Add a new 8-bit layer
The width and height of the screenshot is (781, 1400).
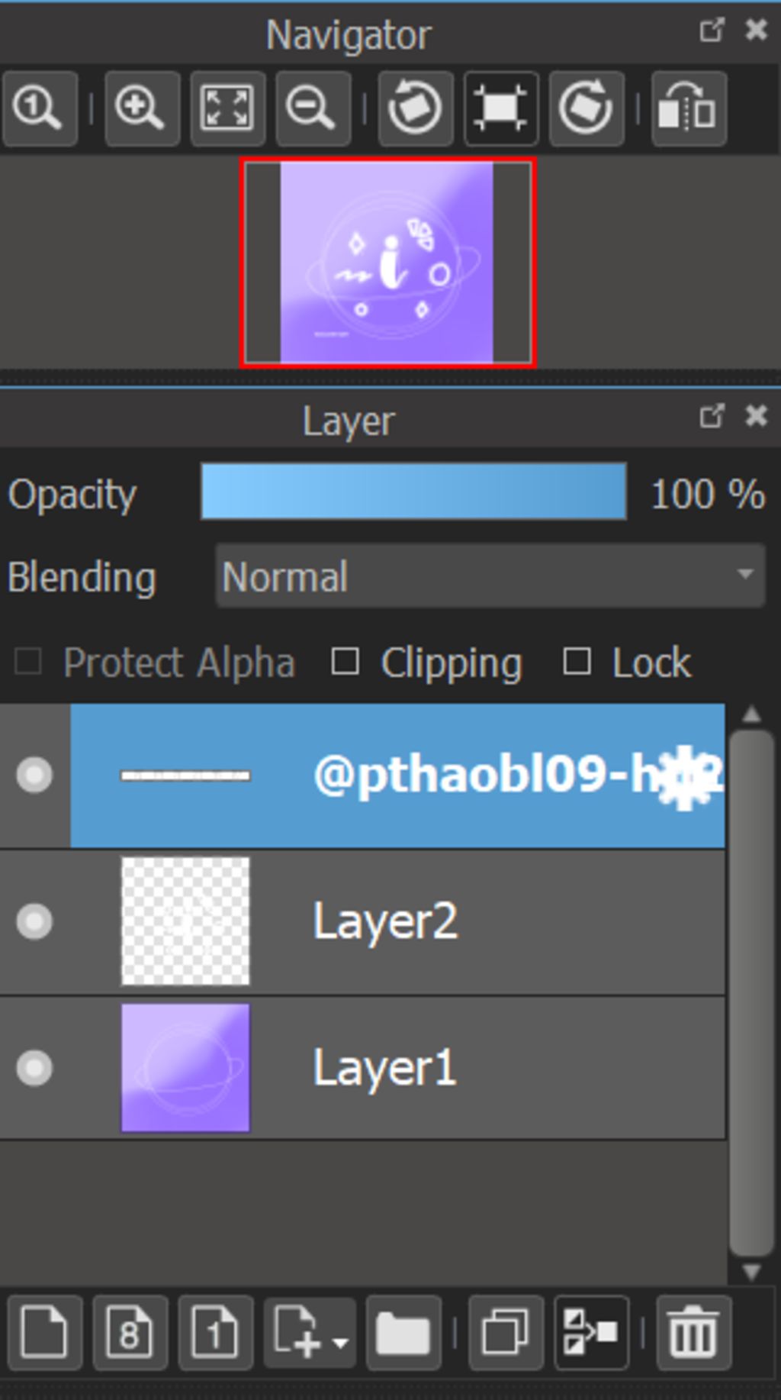click(x=130, y=1332)
